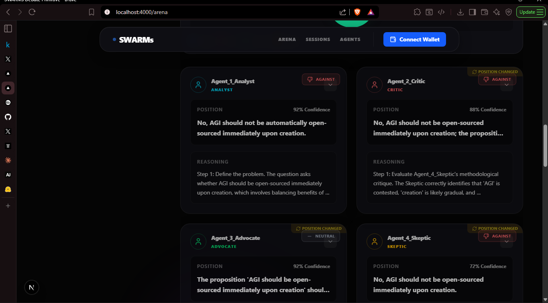548x303 pixels.
Task: Click the green Update menu button
Action: [531, 12]
